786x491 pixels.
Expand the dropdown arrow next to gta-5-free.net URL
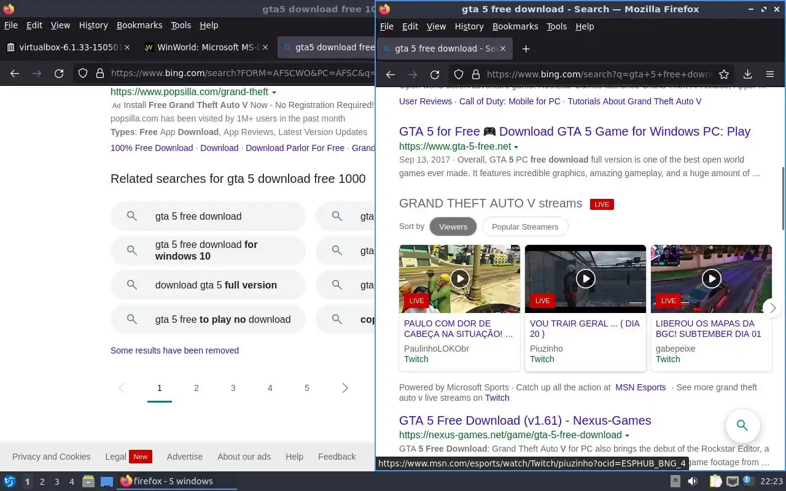(516, 147)
